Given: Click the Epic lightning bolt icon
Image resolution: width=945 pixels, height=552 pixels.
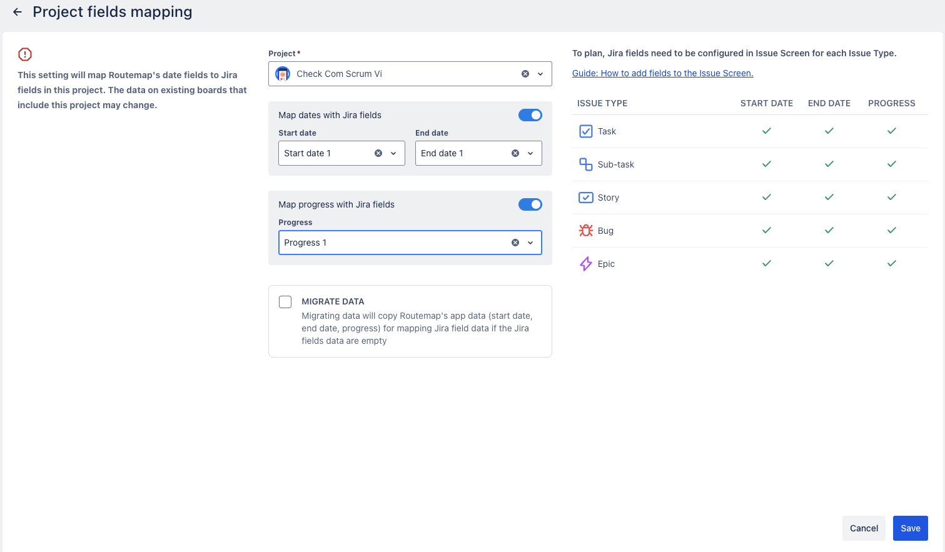Looking at the screenshot, I should 585,264.
